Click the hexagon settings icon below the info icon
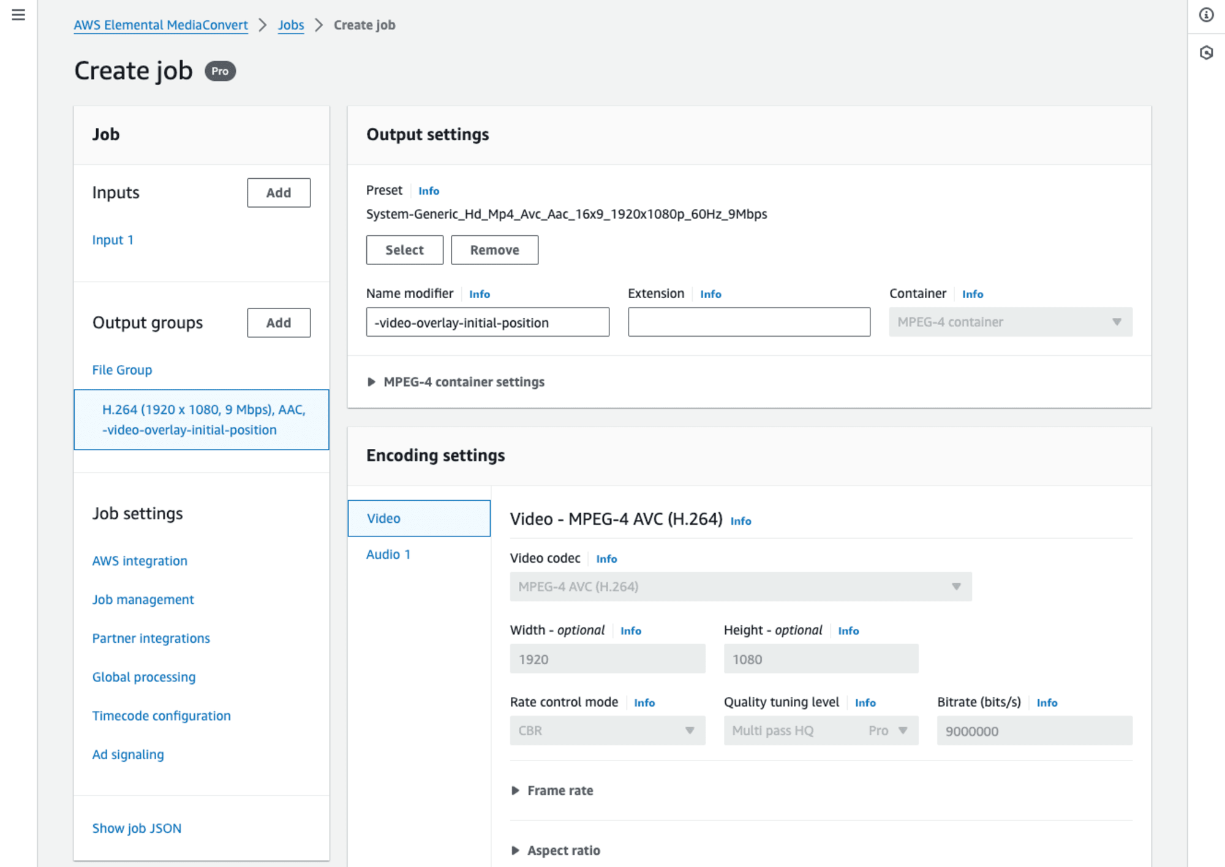 click(1206, 53)
